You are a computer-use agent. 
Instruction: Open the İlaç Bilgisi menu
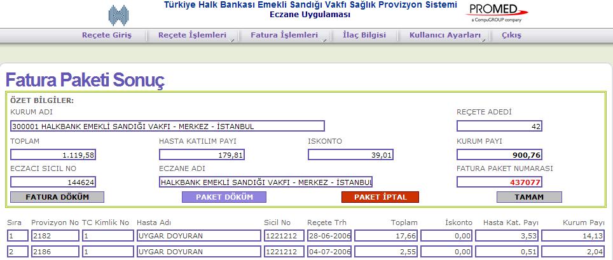[364, 35]
